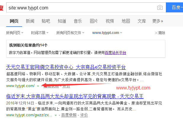This screenshot has width=183, height=121.
Task: Click the Baidu logo
Action: pyautogui.click(x=1, y=8)
